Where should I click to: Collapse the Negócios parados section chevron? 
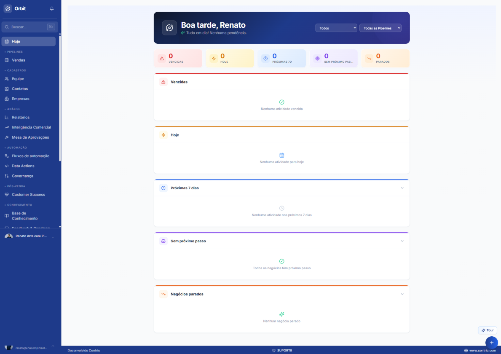pos(402,294)
